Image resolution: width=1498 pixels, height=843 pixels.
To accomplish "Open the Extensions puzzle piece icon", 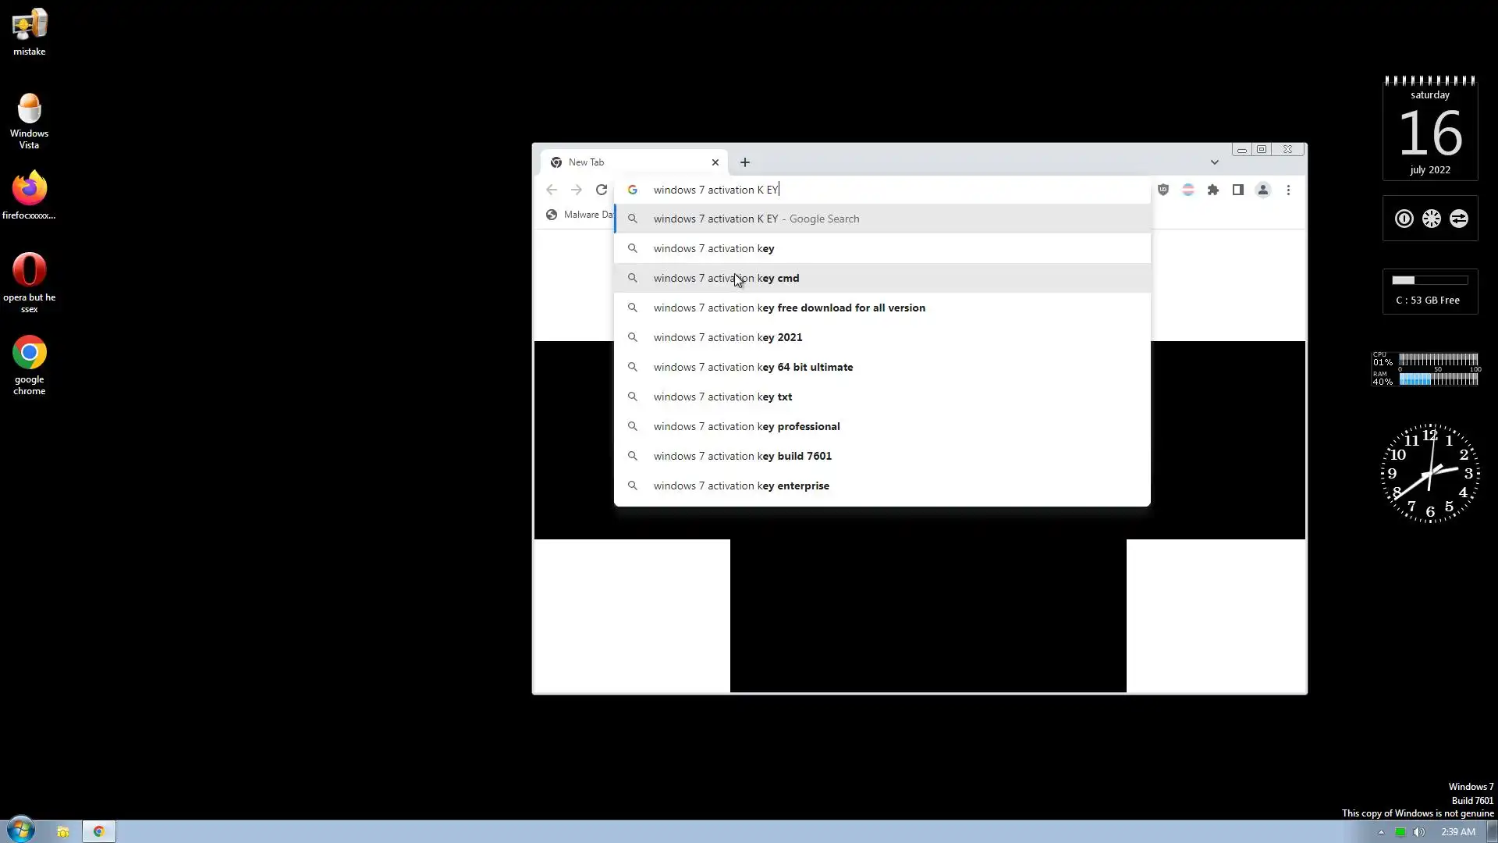I will pos(1212,190).
